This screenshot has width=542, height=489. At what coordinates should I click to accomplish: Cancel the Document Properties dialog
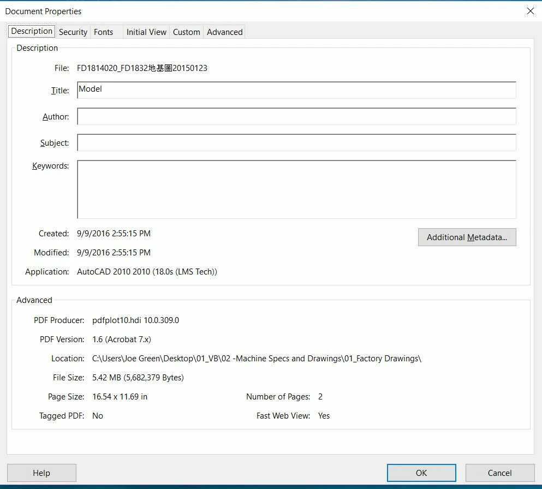[x=500, y=473]
